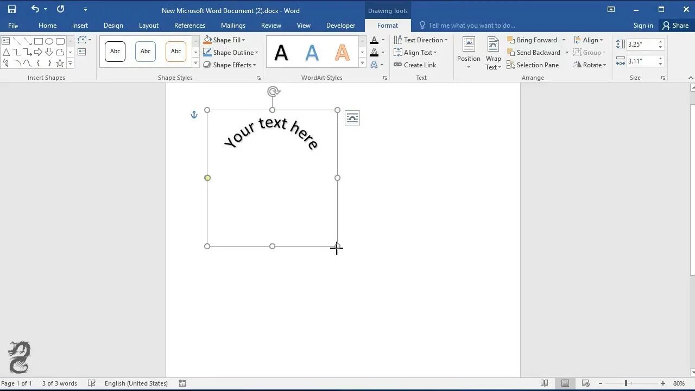Screen dimensions: 695x391
Task: Switch to the Developer tab
Action: coord(340,26)
